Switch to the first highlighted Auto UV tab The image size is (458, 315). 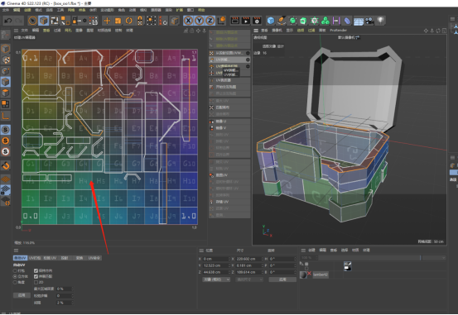point(20,258)
